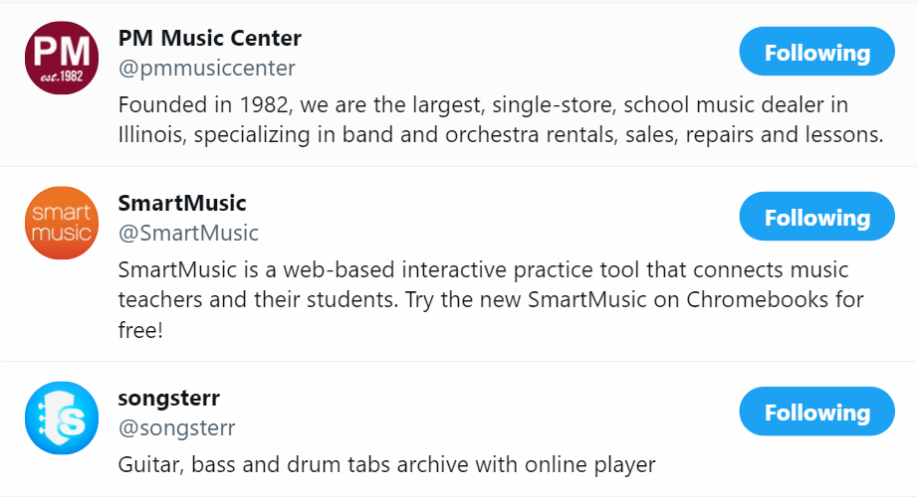The height and width of the screenshot is (499, 917).
Task: Click the letter S on songsterr logo
Action: pos(73,420)
